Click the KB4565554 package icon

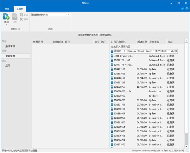click(x=112, y=127)
